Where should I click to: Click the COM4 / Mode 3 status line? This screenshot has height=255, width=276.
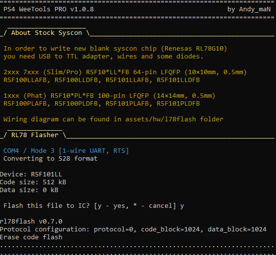66,151
